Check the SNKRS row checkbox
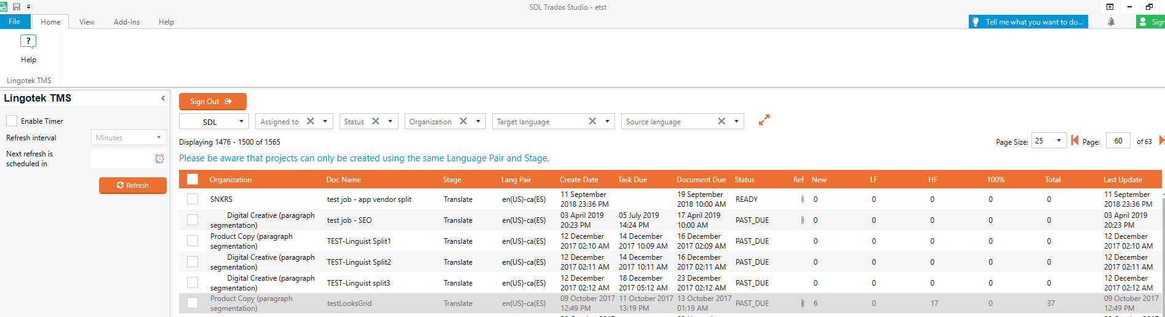The image size is (1165, 317). (193, 199)
